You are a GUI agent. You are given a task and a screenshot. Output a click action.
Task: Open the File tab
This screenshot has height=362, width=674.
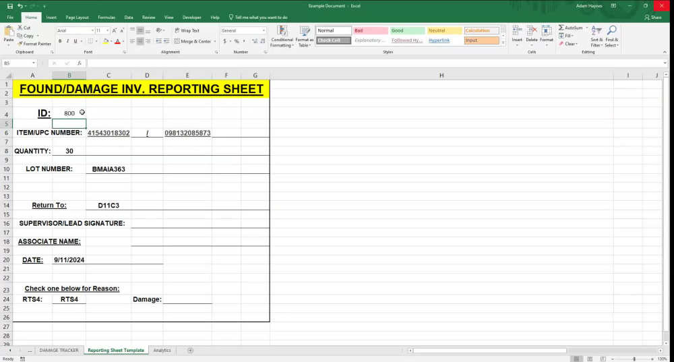pos(10,18)
